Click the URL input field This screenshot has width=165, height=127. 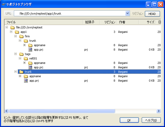tap(70, 14)
